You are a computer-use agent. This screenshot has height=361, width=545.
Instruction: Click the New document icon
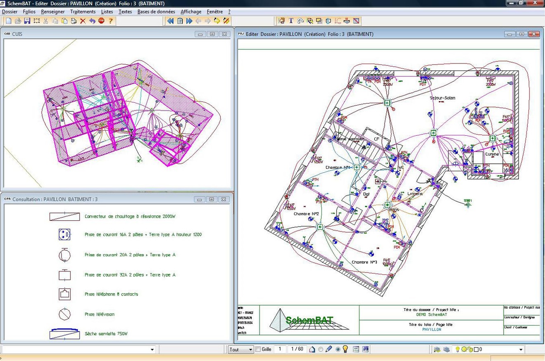(9, 21)
